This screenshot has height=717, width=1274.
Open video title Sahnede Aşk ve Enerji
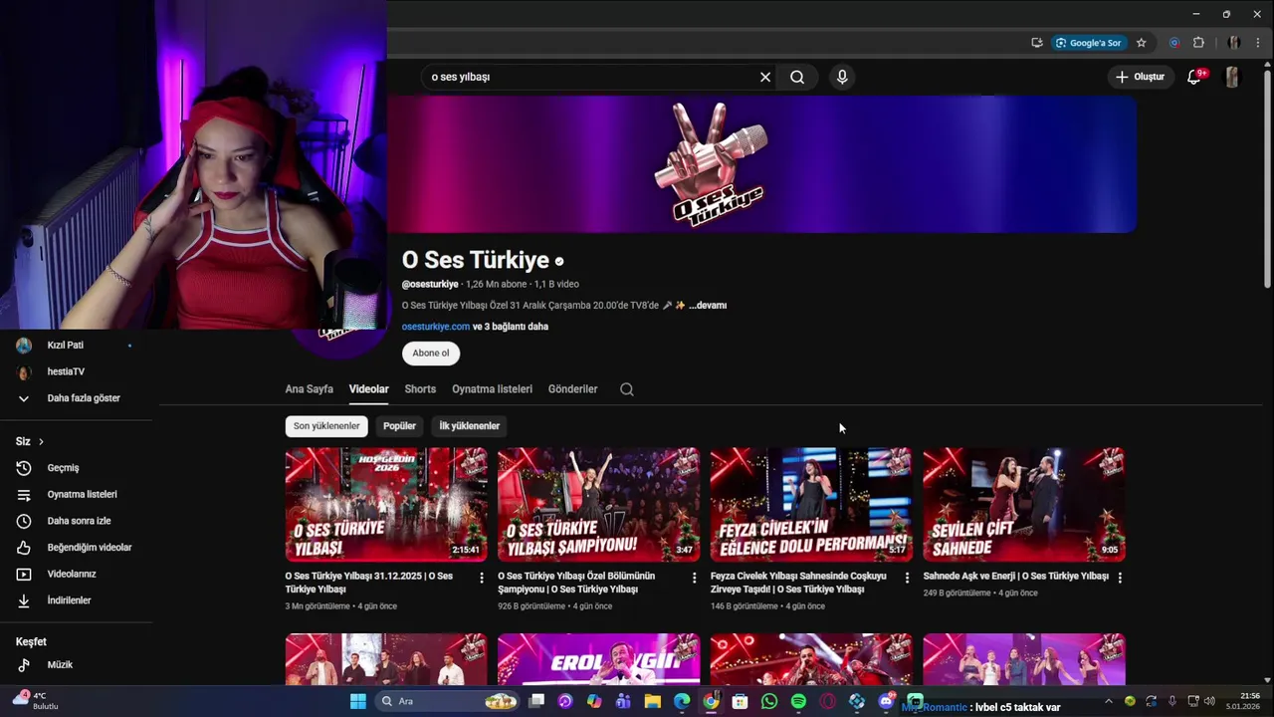1015,576
